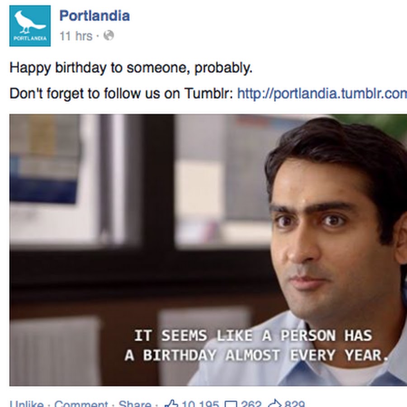Screen dimensions: 407x407
Task: Click the thumbs-up likes icon
Action: 171,403
